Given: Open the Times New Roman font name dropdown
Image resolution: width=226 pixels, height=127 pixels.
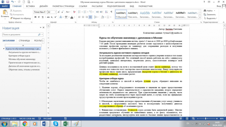Looking at the screenshot, I should (46, 12).
